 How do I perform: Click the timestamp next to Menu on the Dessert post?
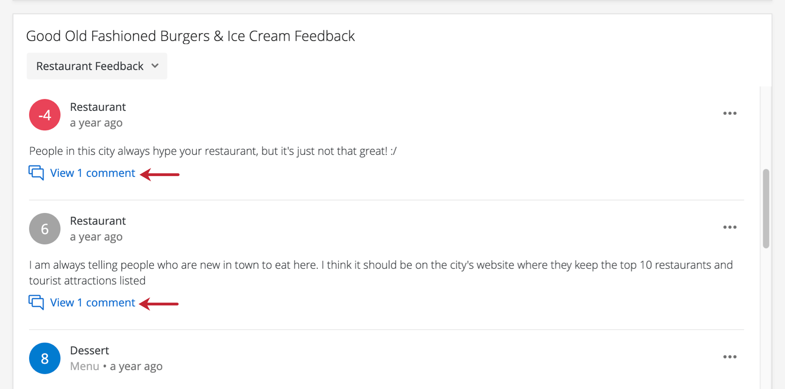136,366
